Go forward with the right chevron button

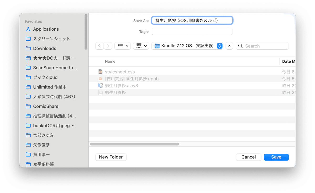coord(108,46)
